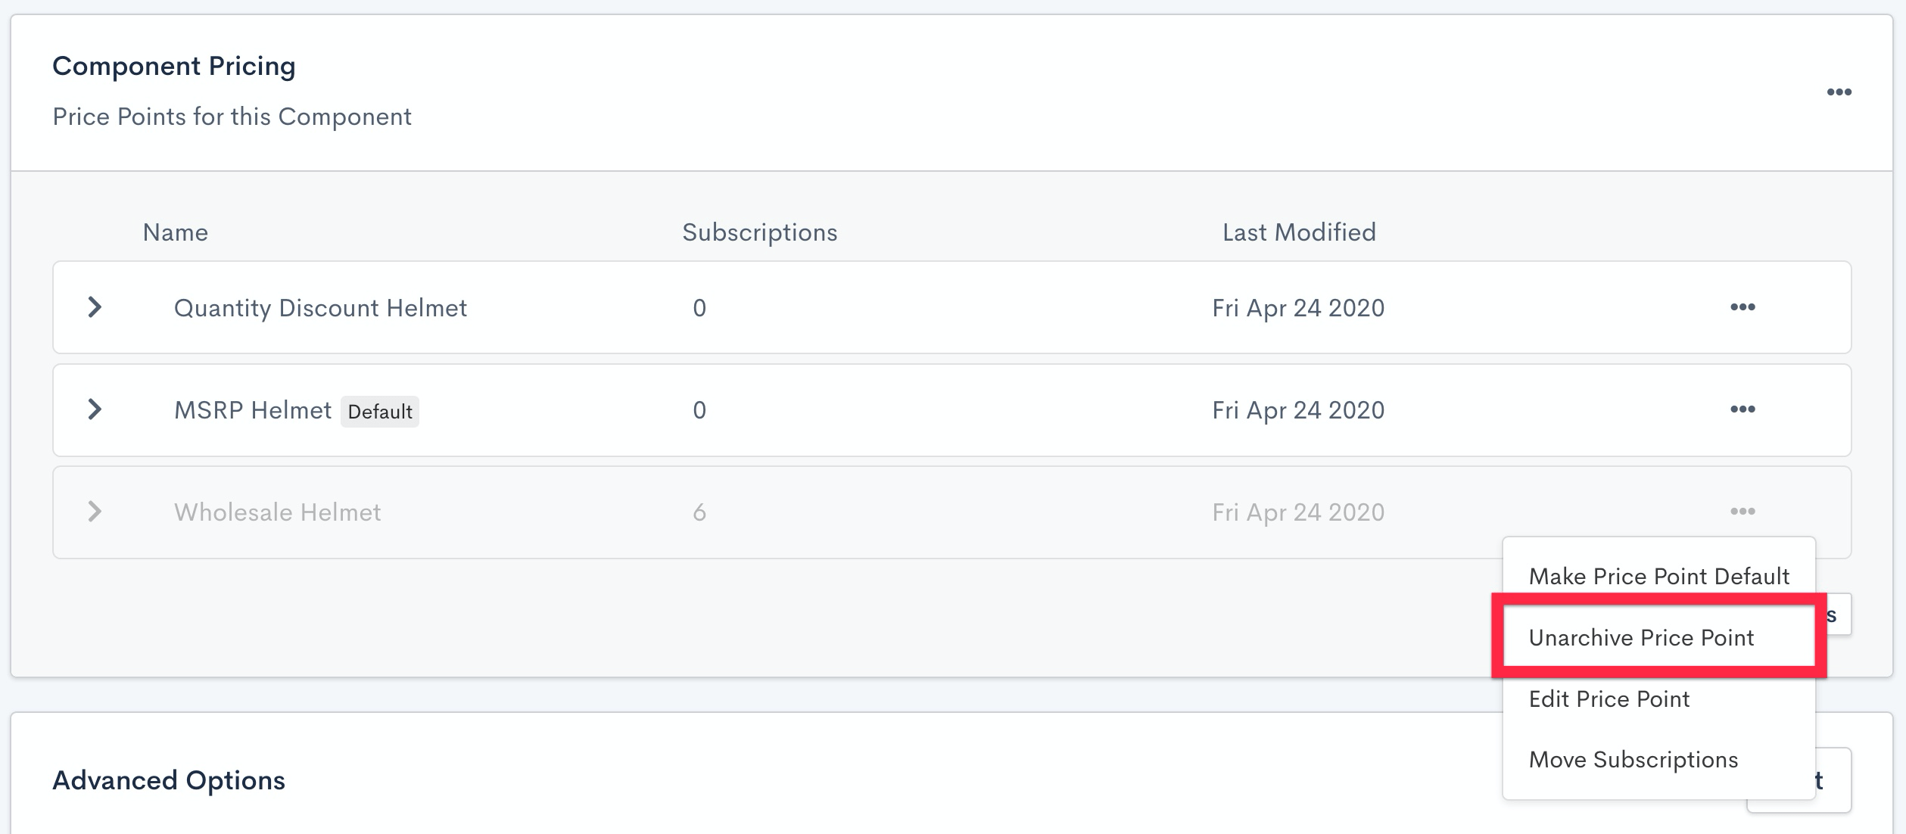This screenshot has width=1906, height=834.
Task: Click the Last Modified column header
Action: pos(1299,232)
